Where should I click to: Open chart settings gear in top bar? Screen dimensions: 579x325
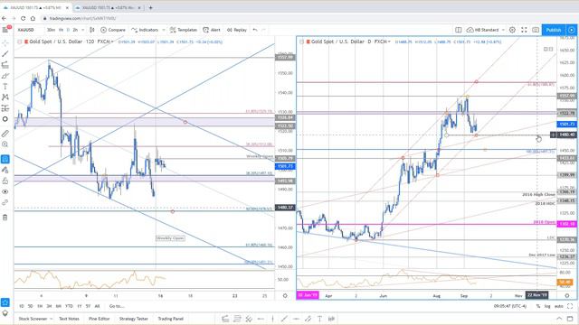[513, 30]
